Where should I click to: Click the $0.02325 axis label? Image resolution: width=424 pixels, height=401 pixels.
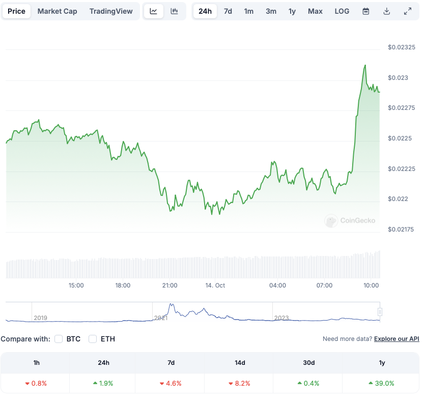402,47
